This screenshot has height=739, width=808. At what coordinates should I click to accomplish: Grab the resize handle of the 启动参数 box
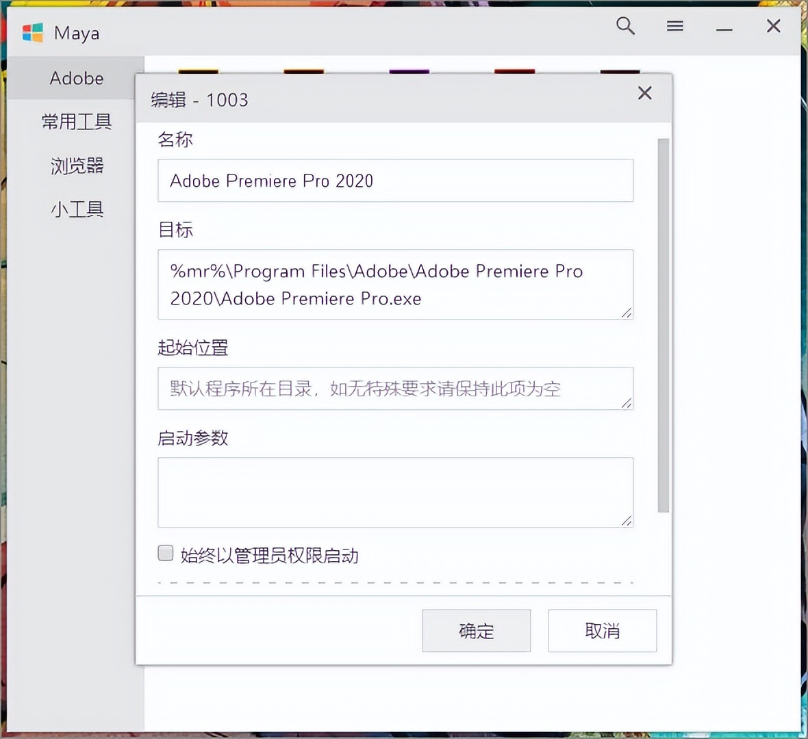(x=627, y=521)
